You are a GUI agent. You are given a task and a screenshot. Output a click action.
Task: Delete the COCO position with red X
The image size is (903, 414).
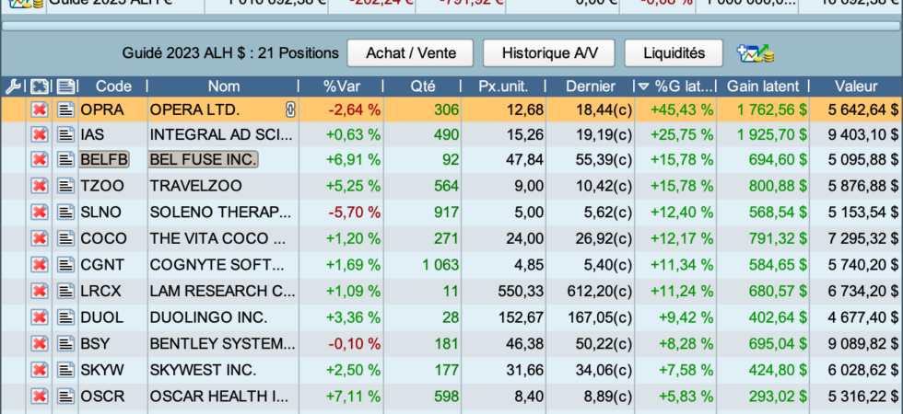click(x=39, y=238)
